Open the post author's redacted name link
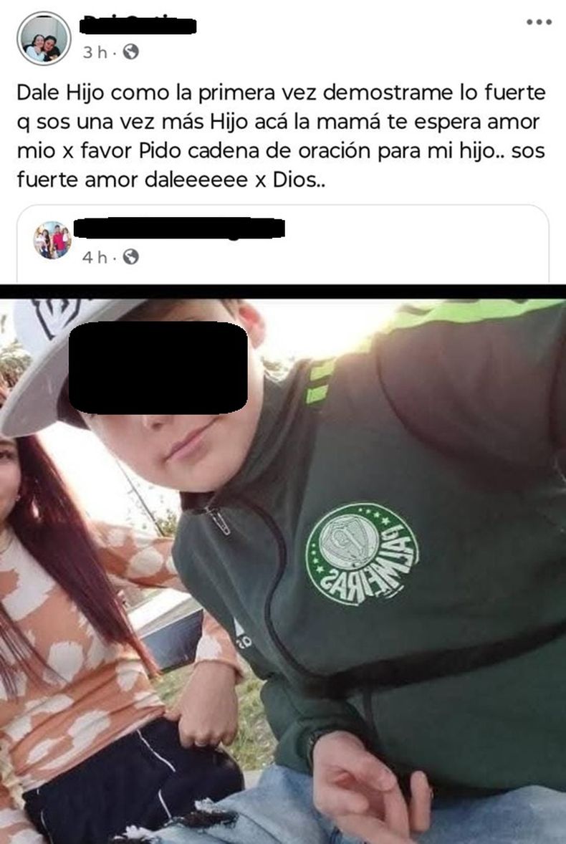The width and height of the screenshot is (566, 844). pos(138,25)
